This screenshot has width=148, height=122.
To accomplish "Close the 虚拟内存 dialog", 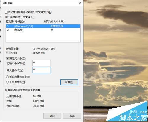I will tap(80, 3).
